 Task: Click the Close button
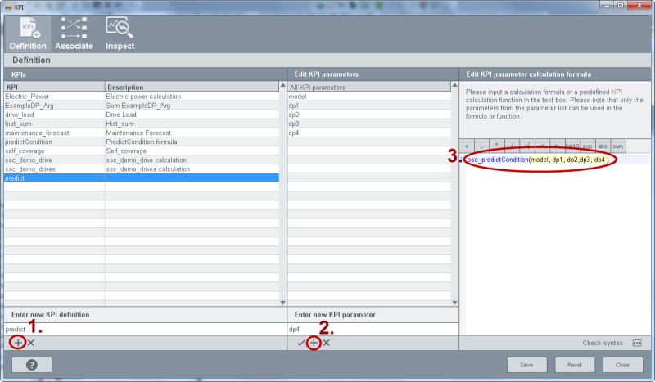coord(622,365)
